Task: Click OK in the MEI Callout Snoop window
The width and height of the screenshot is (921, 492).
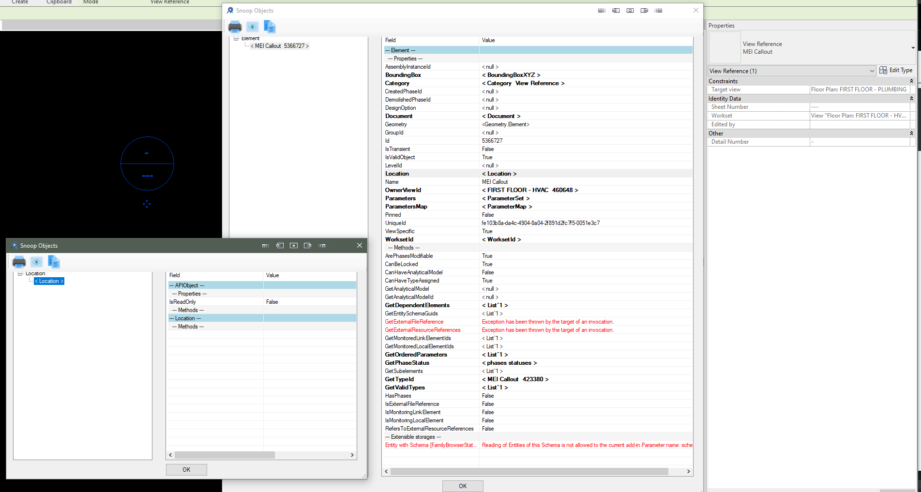Action: 463,486
